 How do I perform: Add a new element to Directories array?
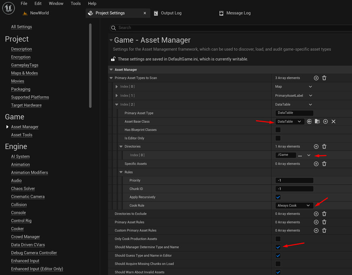[x=316, y=146]
